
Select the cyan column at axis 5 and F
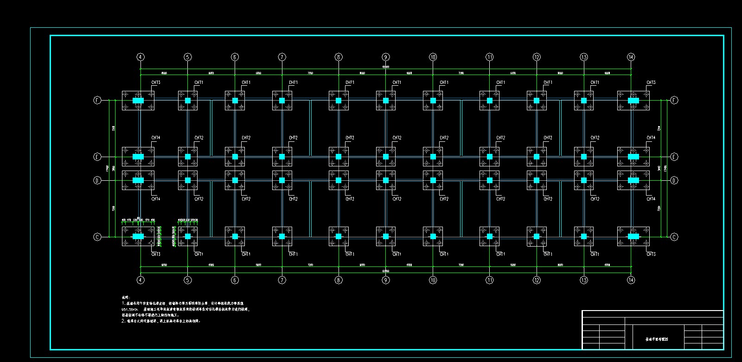(188, 100)
